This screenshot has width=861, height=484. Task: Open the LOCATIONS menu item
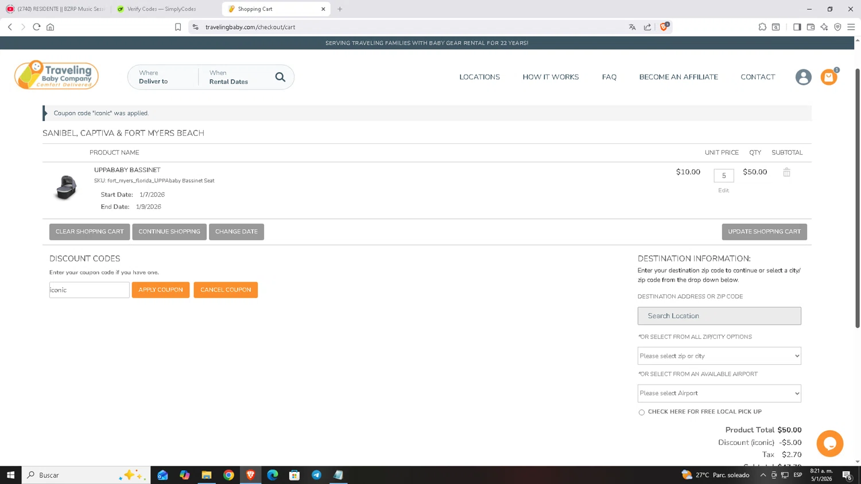point(479,77)
